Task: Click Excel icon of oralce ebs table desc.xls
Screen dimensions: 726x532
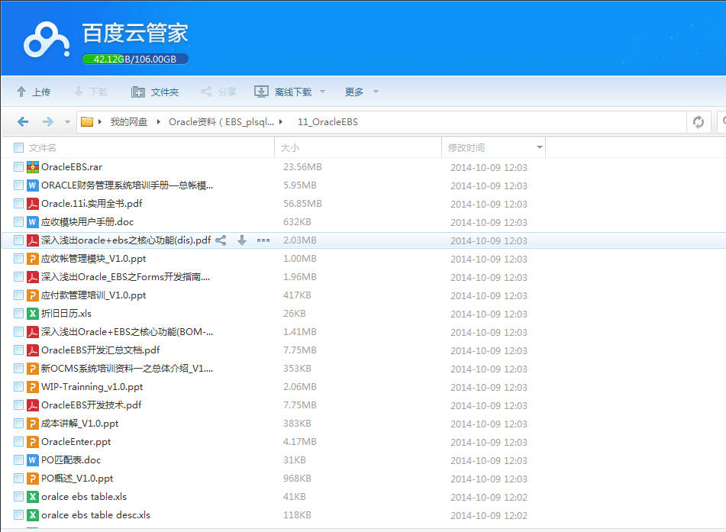Action: coord(32,515)
